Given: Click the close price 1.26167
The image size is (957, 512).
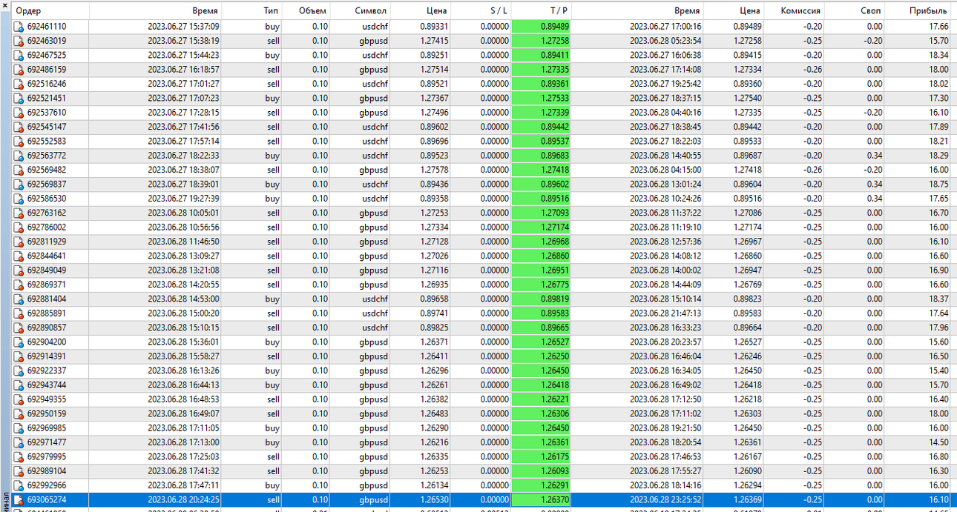Looking at the screenshot, I should pos(747,456).
